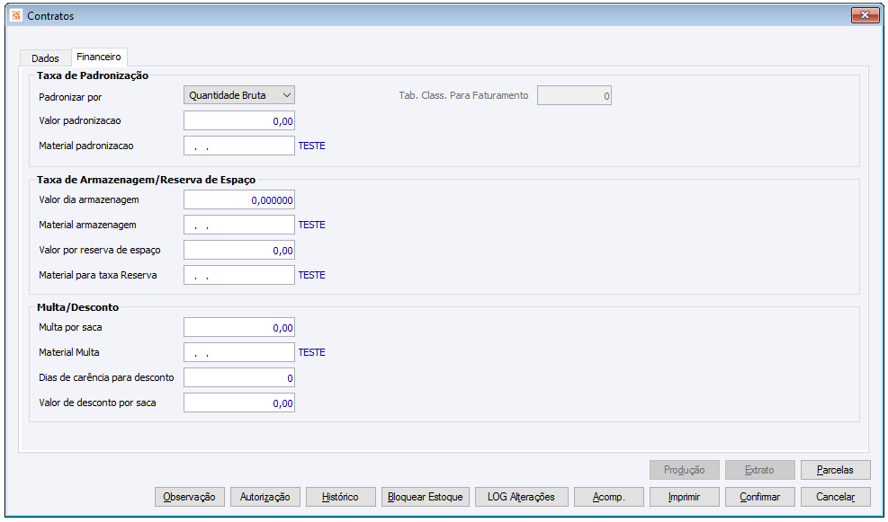Focus the Multa por saca field

coord(239,328)
